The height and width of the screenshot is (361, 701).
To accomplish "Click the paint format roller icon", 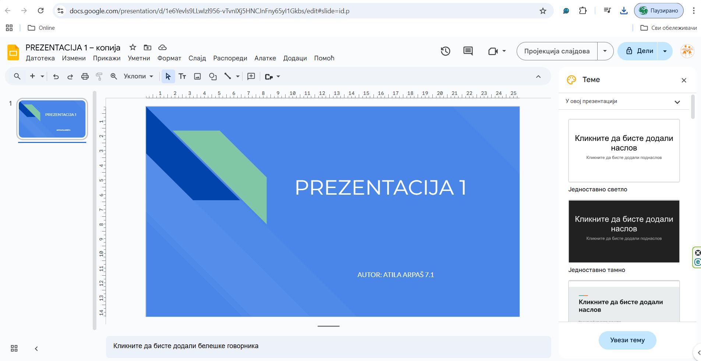I will (x=99, y=77).
